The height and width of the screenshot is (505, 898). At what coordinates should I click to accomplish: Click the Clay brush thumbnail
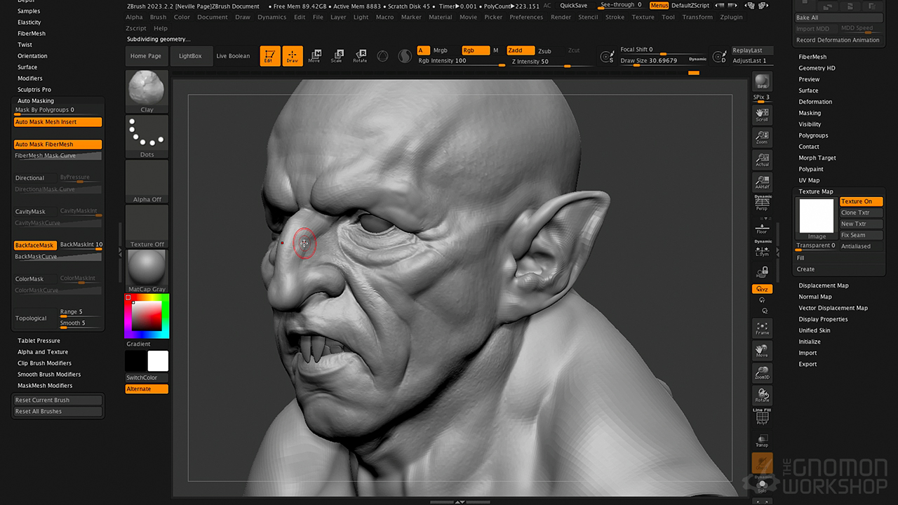tap(147, 90)
